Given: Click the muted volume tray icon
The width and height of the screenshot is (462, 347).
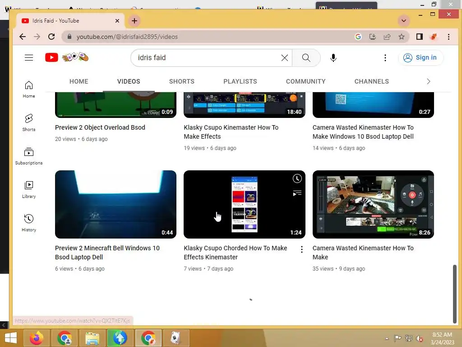Looking at the screenshot, I should (419, 338).
